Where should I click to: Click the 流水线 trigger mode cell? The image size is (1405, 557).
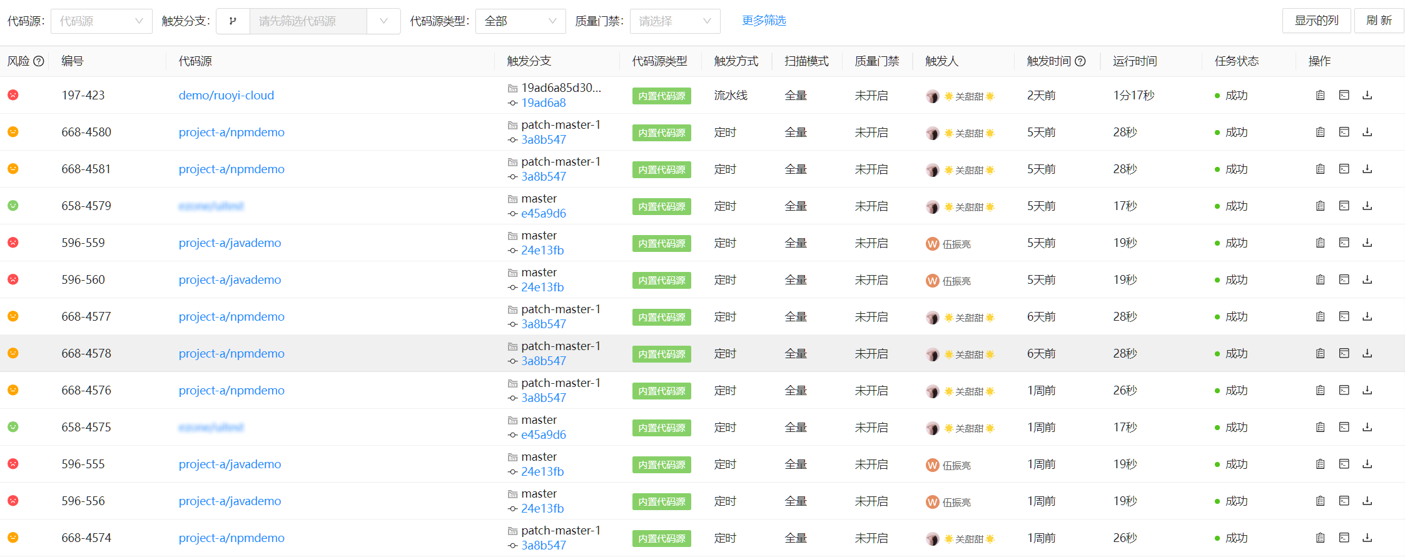click(731, 95)
